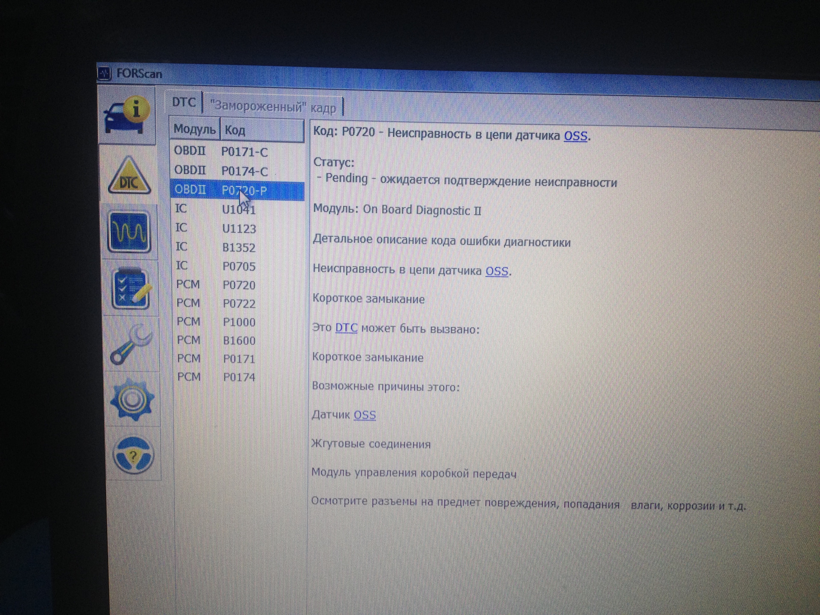
Task: Click the DTC hyperlink in description
Action: [x=346, y=328]
